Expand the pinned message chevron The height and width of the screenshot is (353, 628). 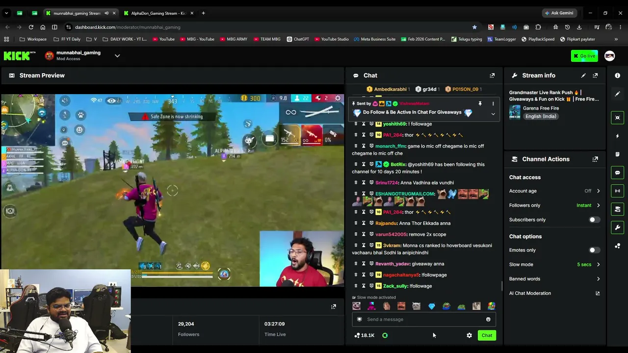(493, 114)
